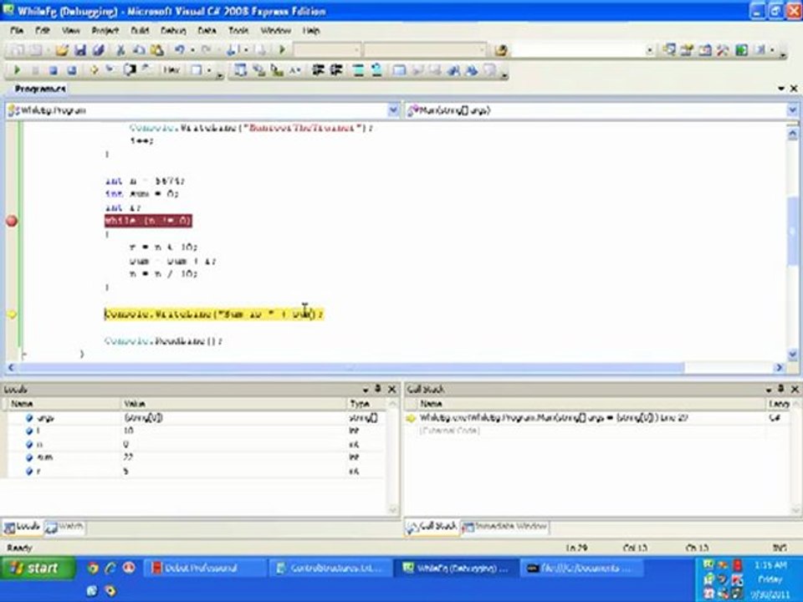This screenshot has width=803, height=602.
Task: Click the highlighted Console.WriteLine Sum line
Action: pyautogui.click(x=214, y=314)
